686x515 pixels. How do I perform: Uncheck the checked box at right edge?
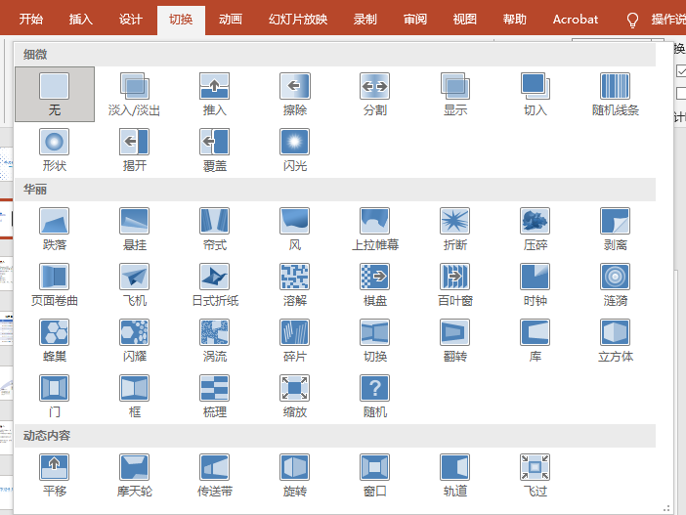681,70
